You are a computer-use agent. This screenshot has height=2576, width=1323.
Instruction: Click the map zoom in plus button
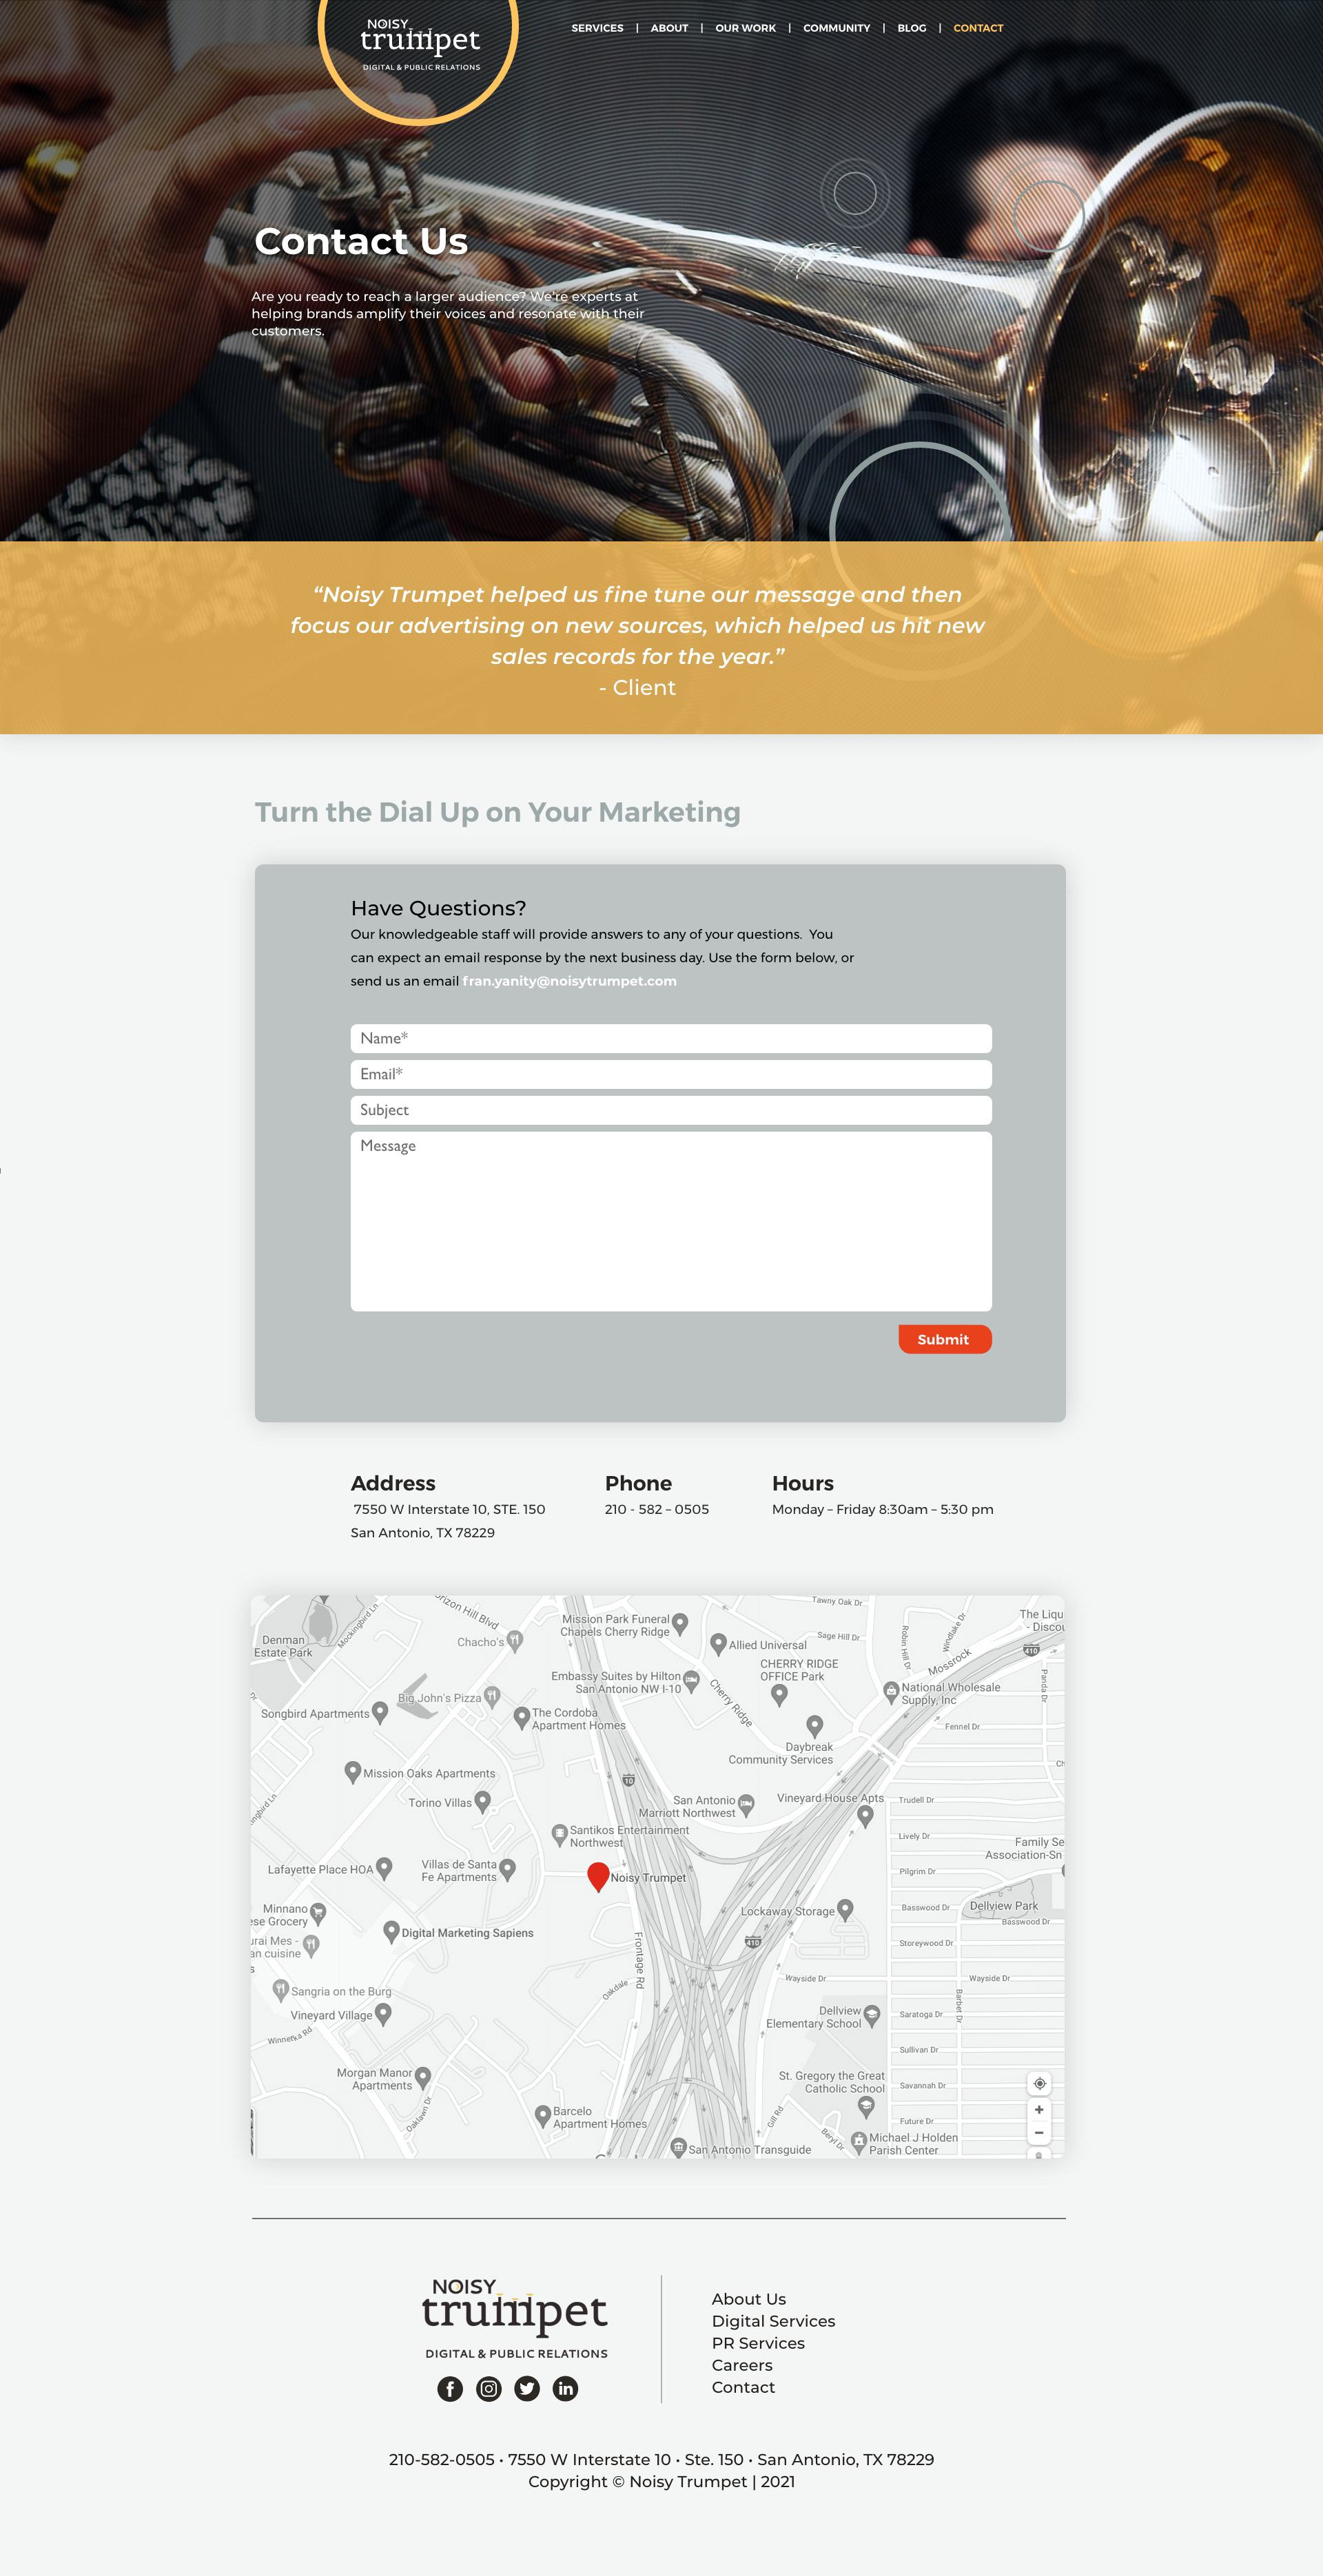point(1039,2109)
